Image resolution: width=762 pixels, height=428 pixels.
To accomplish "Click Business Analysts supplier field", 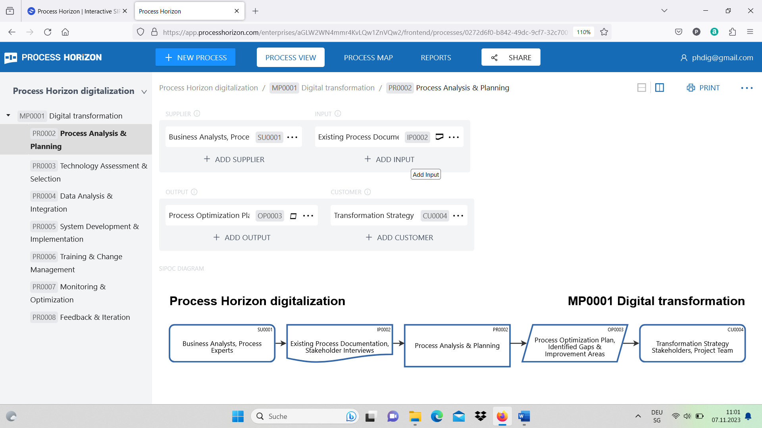I will [209, 137].
